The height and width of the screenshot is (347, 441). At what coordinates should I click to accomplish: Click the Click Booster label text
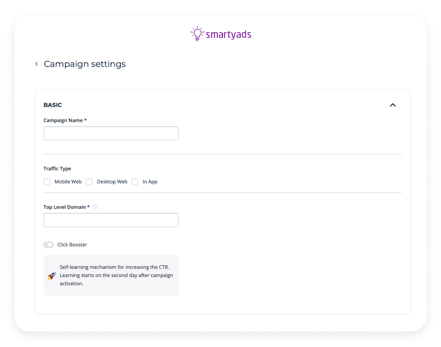coord(72,244)
